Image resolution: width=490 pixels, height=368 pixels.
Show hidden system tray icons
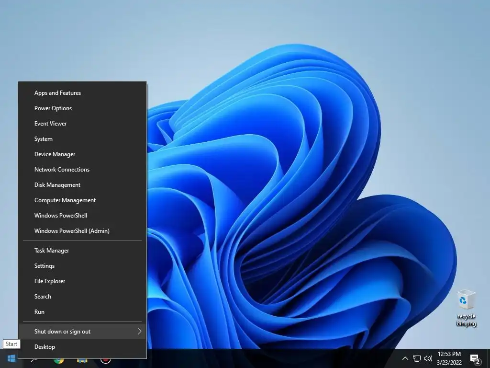pyautogui.click(x=405, y=358)
